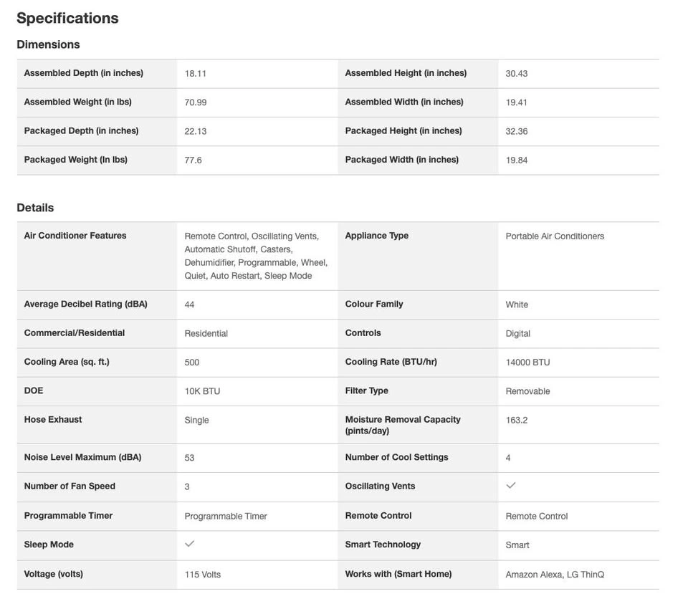Select the Assembled Depth value 18.11
Viewport: 688px width, 609px height.
pos(195,74)
